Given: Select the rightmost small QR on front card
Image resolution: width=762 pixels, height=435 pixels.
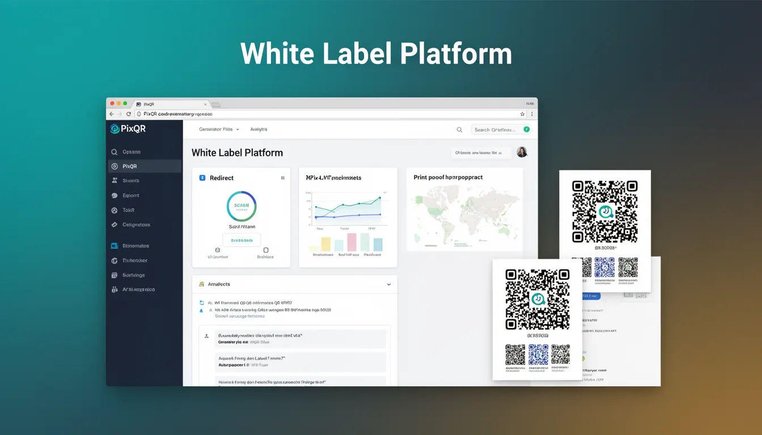Looking at the screenshot, I should pyautogui.click(x=560, y=355).
